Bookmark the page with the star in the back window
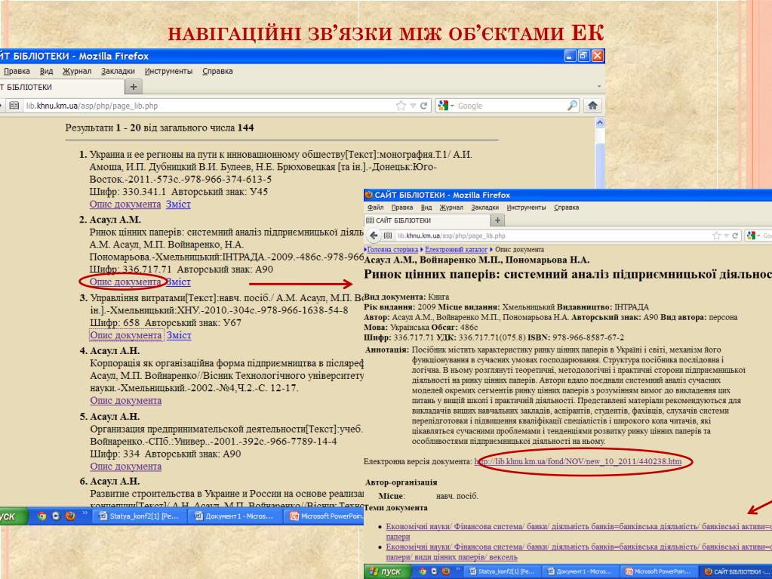 (x=401, y=106)
